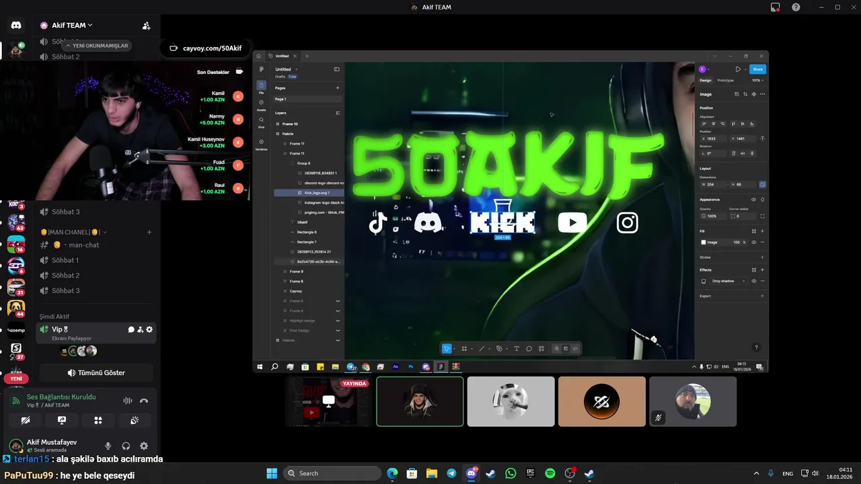Select the Move tool in Figma toolbar
861x484 pixels.
(446, 348)
